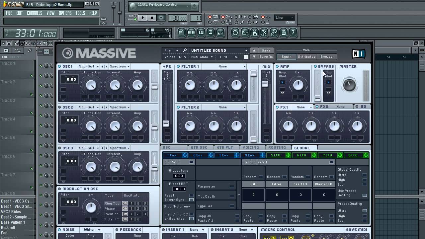The height and width of the screenshot is (239, 425).
Task: Open the Massive File menu dropdown
Action: click(x=171, y=50)
